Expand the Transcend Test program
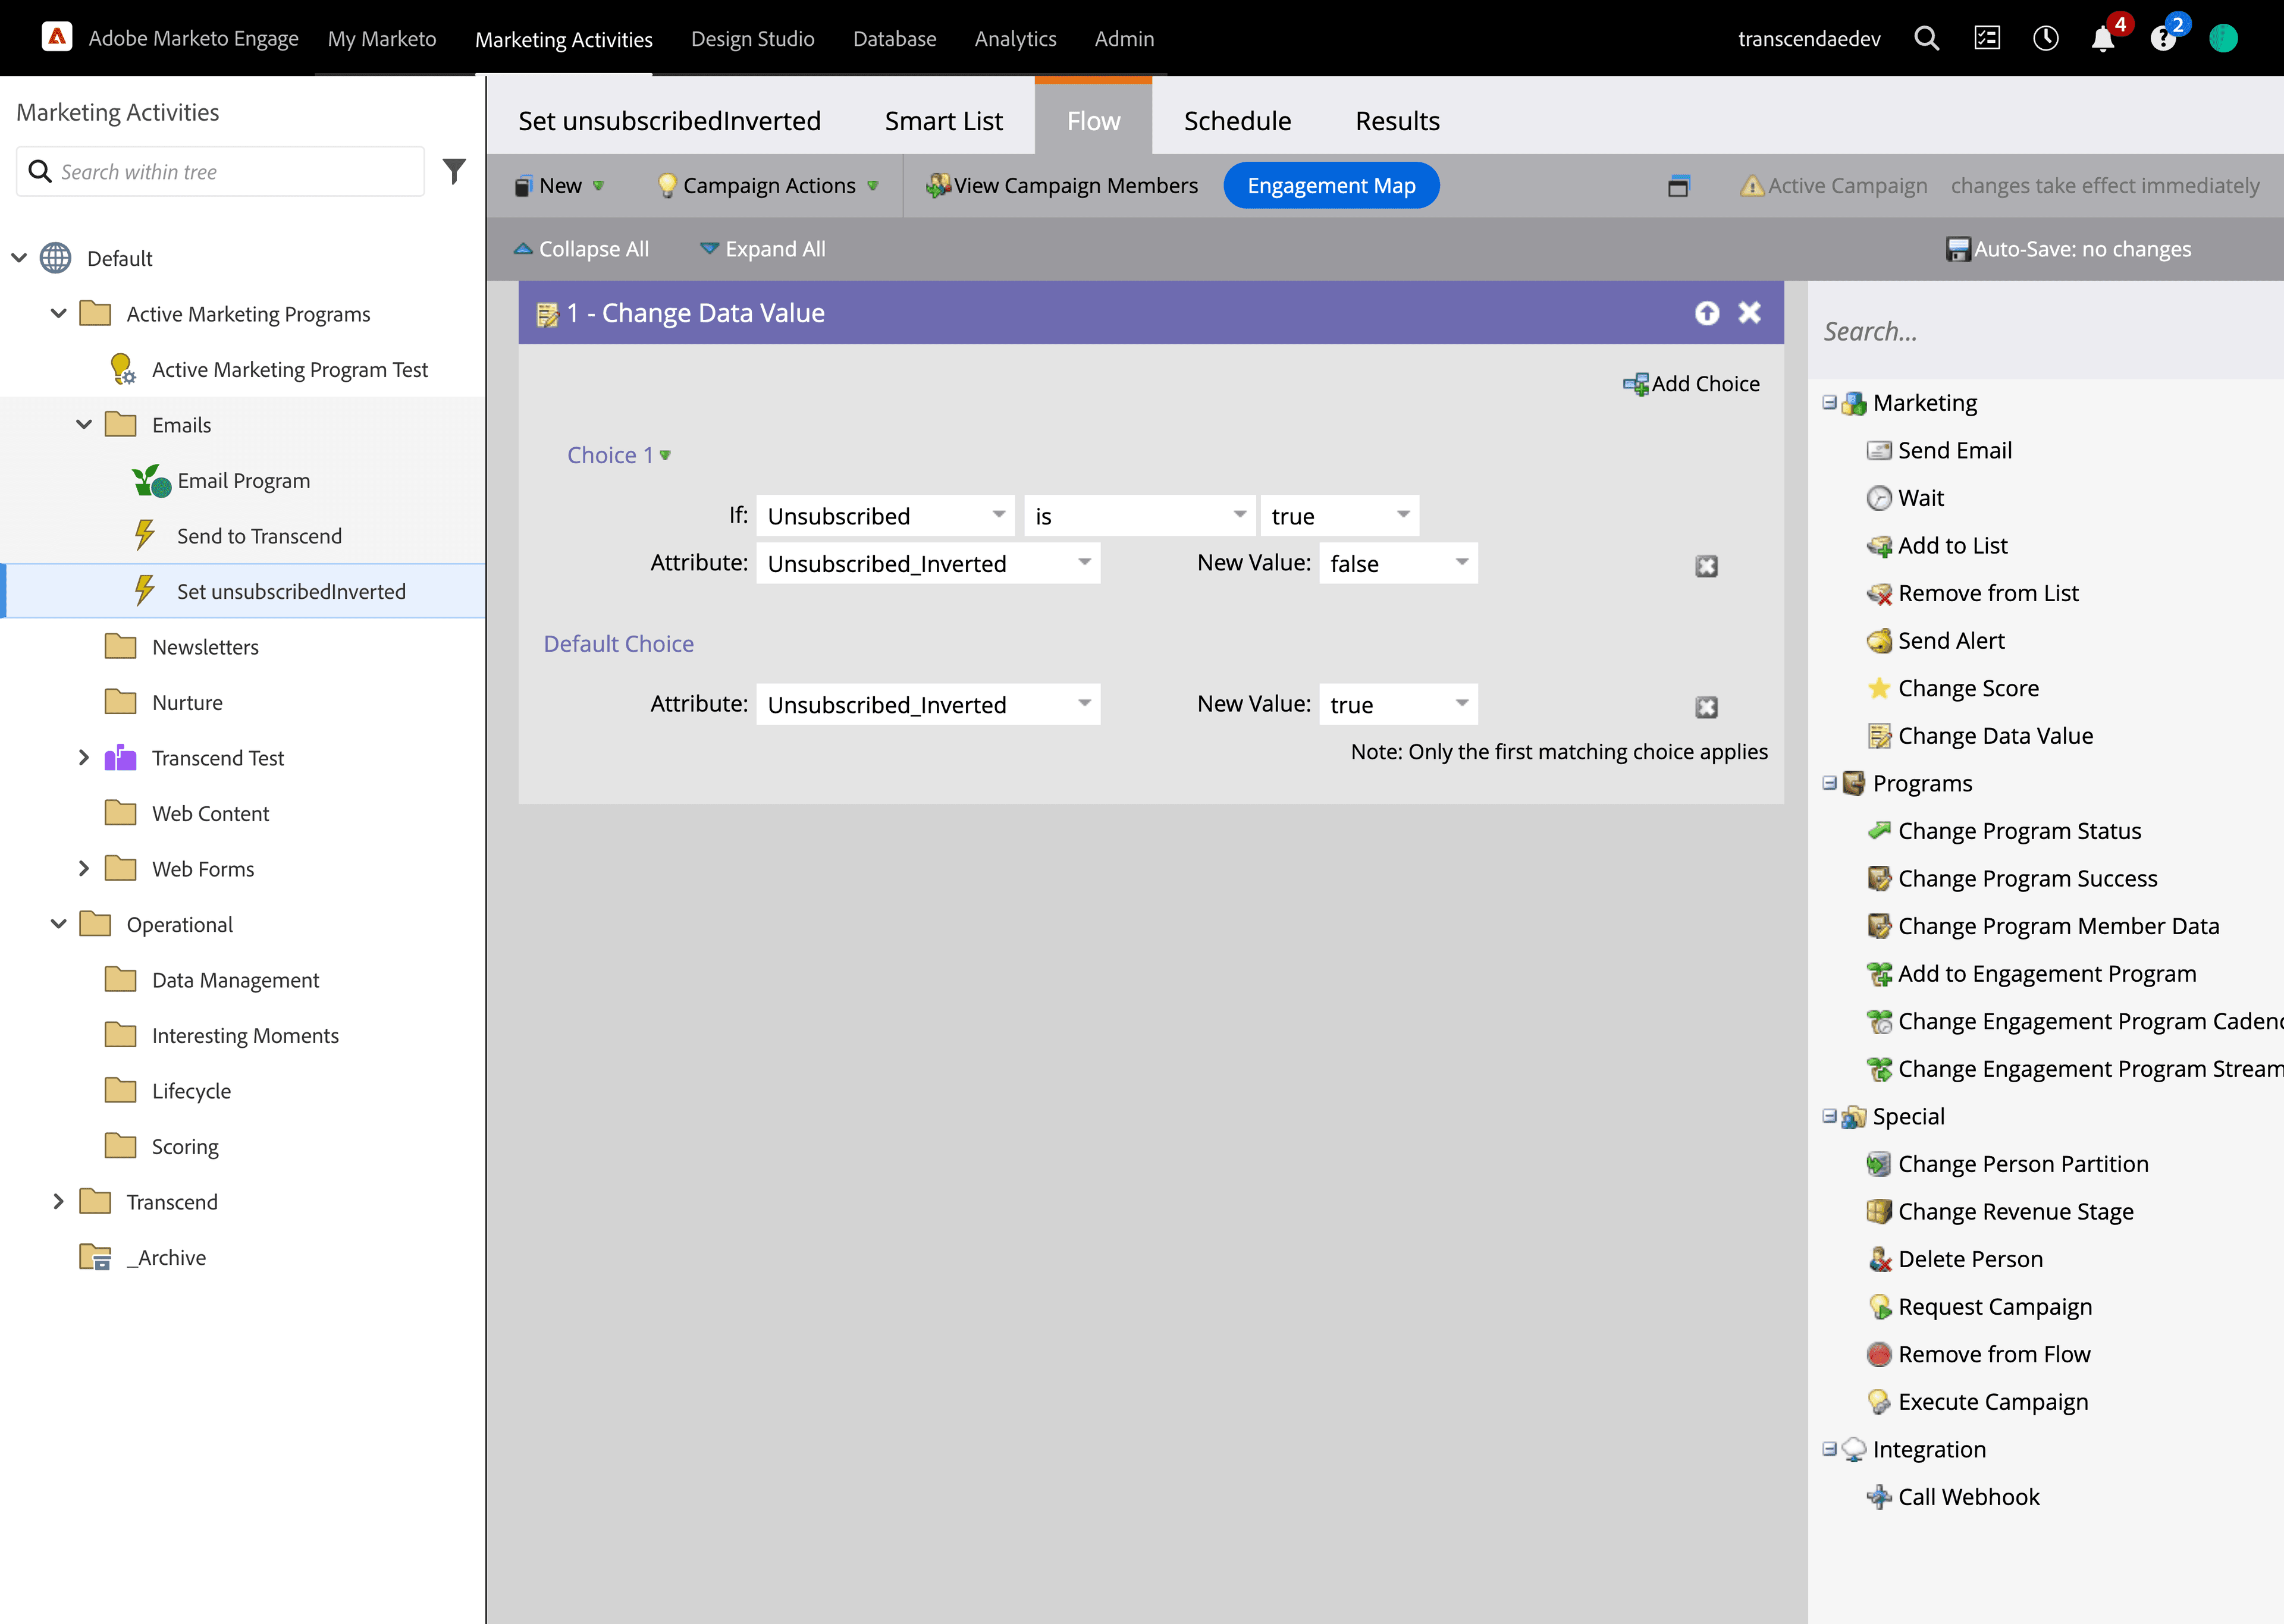The width and height of the screenshot is (2284, 1624). 84,758
